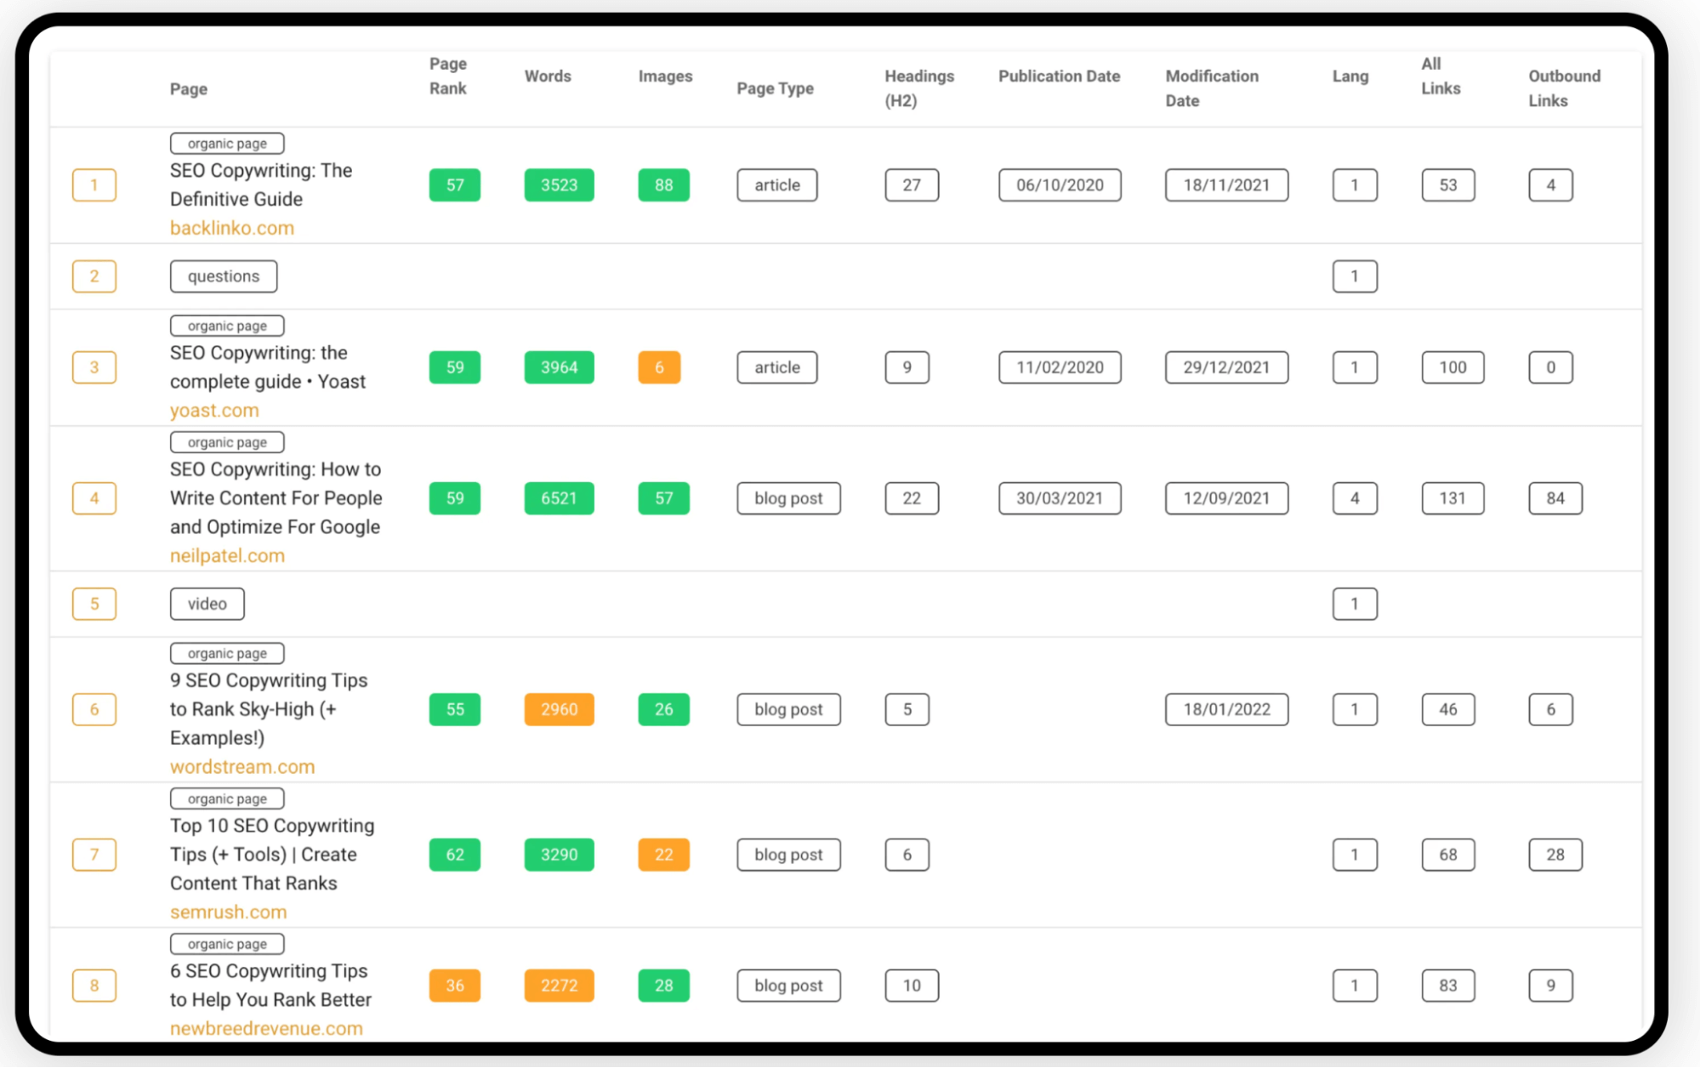Click the neilpatel.com domain link
1700x1068 pixels.
227,555
